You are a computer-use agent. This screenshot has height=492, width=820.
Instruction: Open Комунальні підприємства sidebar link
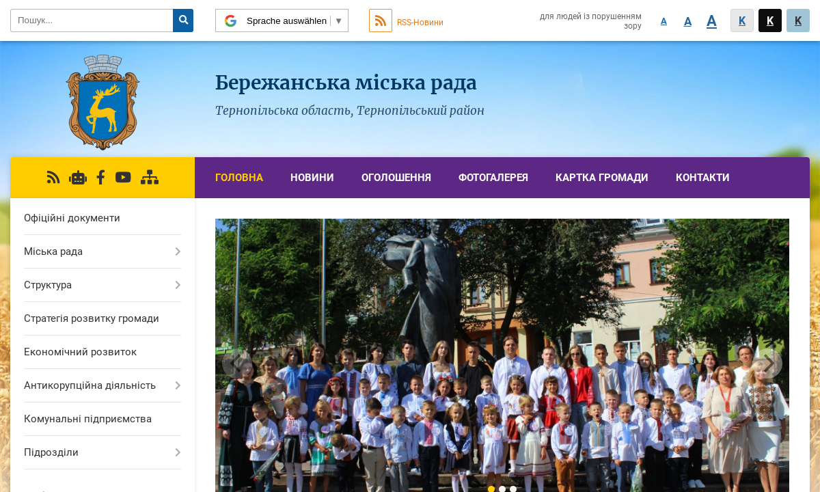click(x=87, y=419)
